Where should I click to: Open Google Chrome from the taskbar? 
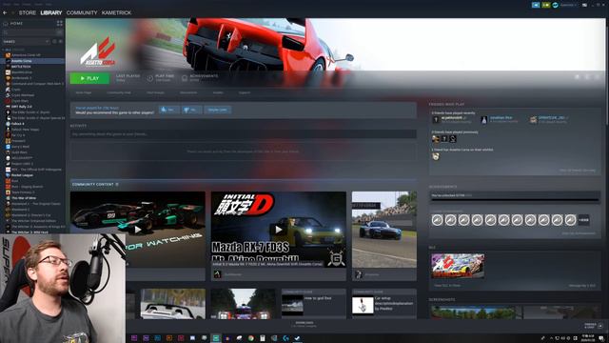pos(251,338)
